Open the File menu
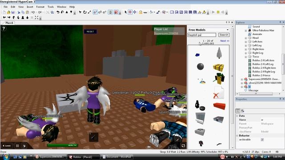The width and height of the screenshot is (285, 160). click(x=6, y=7)
